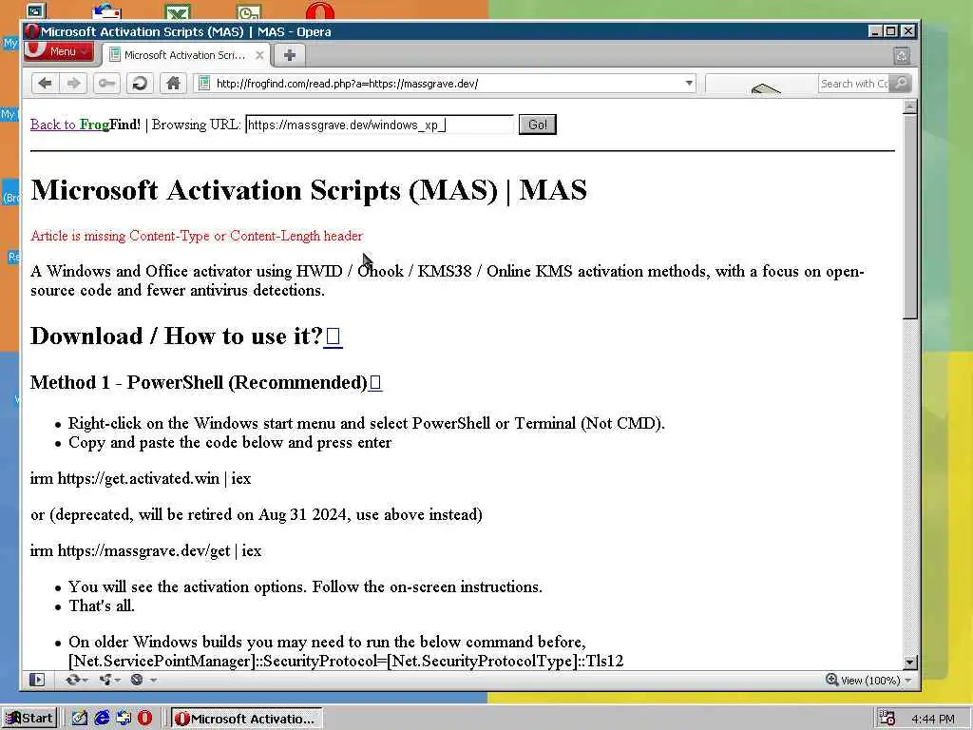Open Opera Link sync status icon
The image size is (973, 730).
coord(72,680)
